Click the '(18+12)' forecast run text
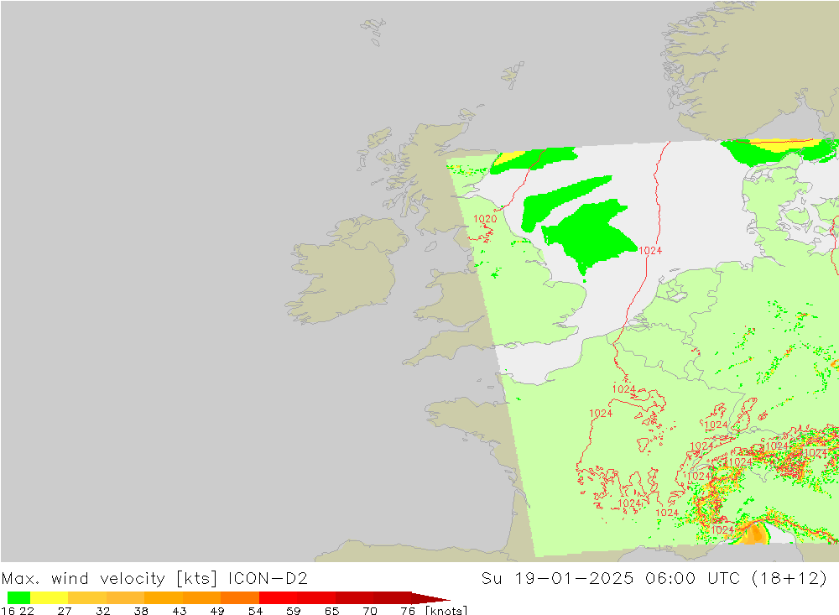839x615 pixels. coord(789,579)
